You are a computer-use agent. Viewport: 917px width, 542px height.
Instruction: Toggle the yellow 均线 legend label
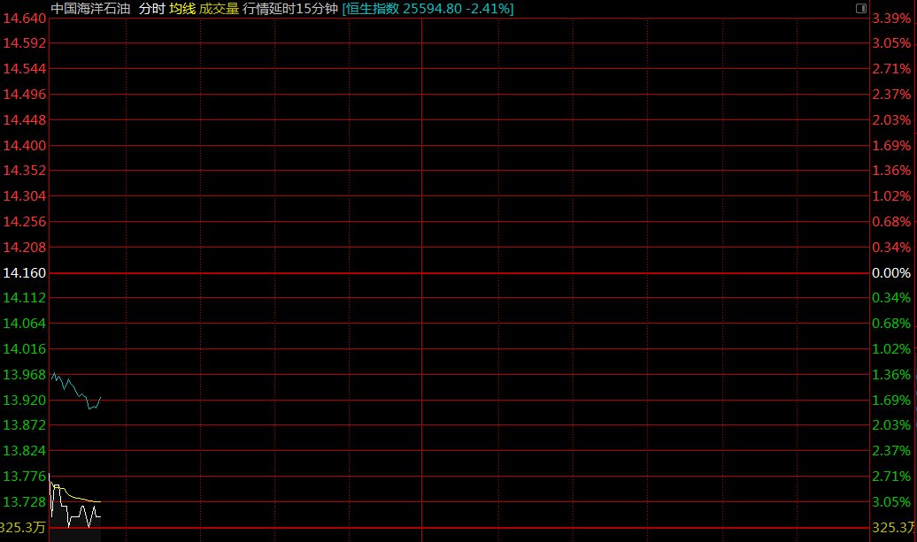click(182, 8)
